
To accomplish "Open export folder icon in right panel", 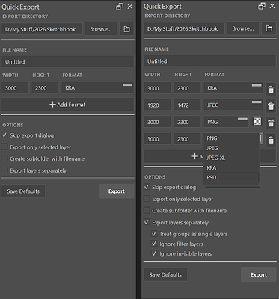I will pyautogui.click(x=269, y=28).
